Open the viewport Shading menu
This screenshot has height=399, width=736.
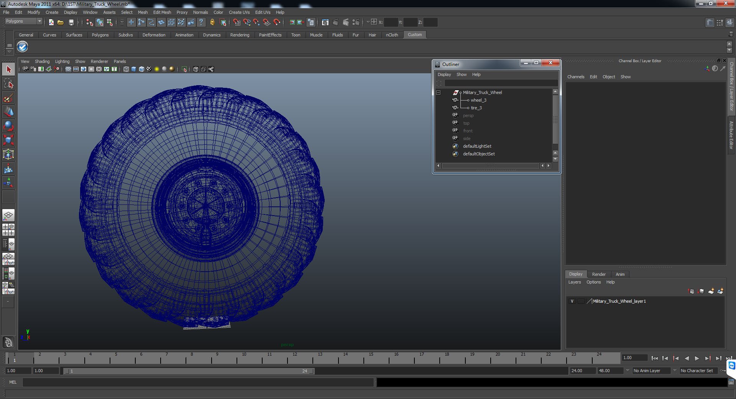coord(42,61)
